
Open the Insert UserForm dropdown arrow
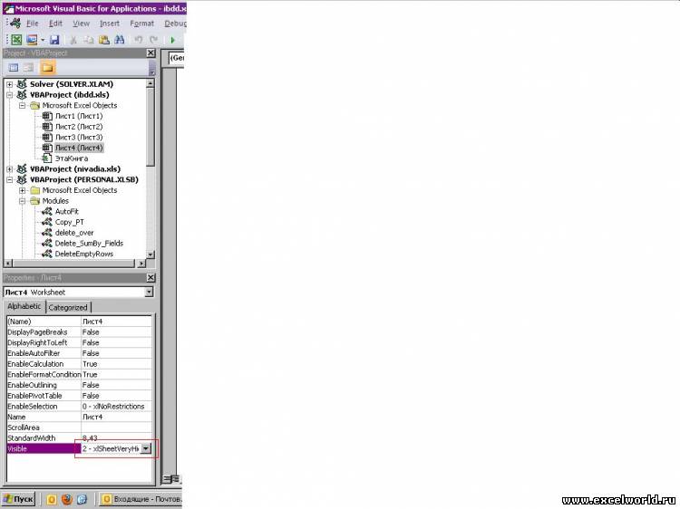click(x=43, y=40)
